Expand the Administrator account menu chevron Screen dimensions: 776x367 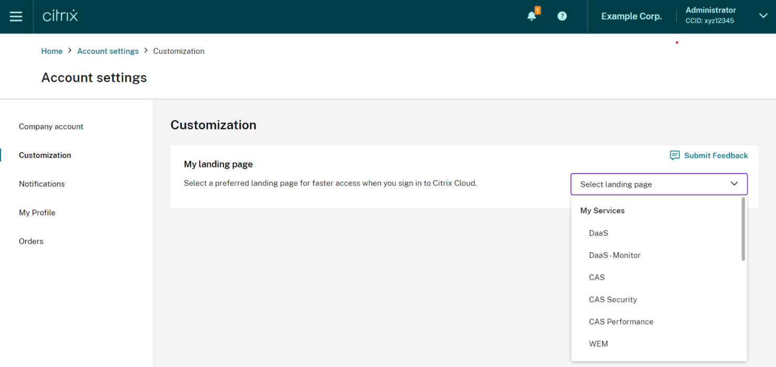pos(763,16)
